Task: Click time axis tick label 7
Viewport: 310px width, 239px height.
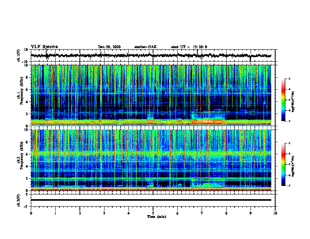Action: click(202, 213)
